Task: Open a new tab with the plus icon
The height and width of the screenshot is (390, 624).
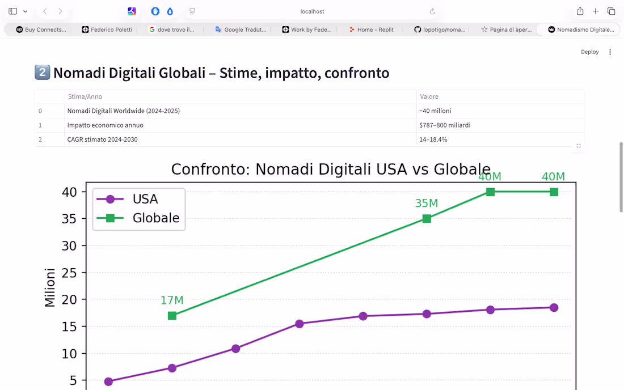Action: (595, 11)
